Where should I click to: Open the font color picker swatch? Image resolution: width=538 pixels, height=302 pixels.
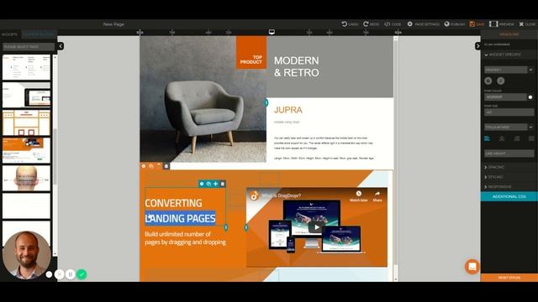coord(530,97)
